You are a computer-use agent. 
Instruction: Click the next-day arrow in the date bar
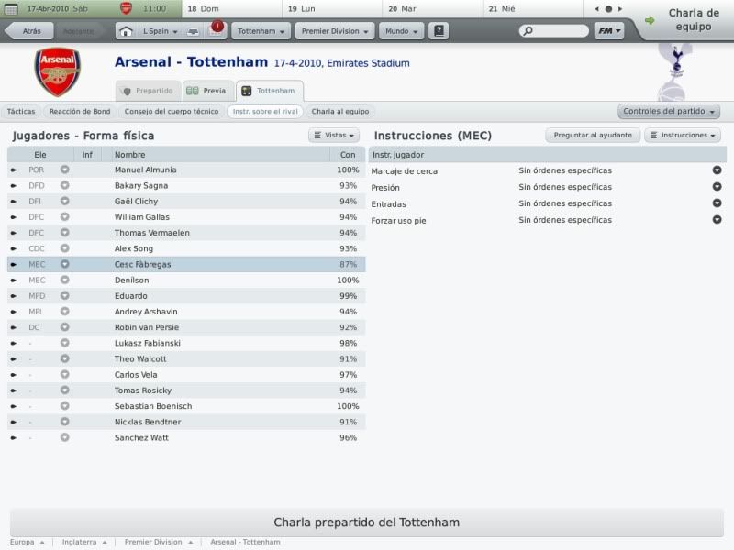620,9
